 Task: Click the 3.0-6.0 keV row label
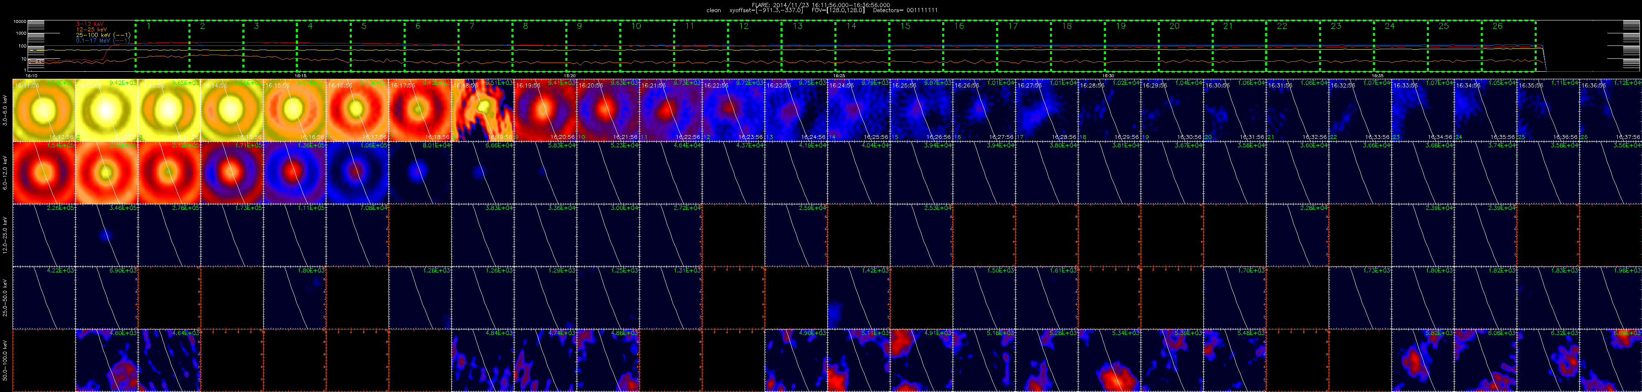click(x=5, y=110)
